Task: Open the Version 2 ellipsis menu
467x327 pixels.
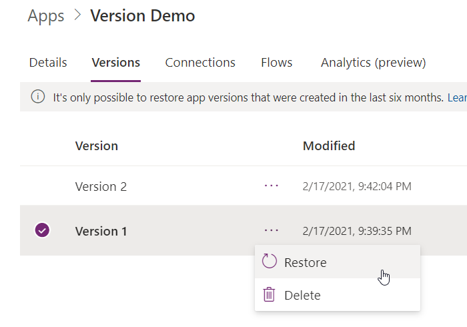Action: (272, 186)
